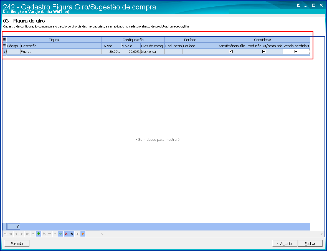Click the Considerar band header

click(x=263, y=40)
